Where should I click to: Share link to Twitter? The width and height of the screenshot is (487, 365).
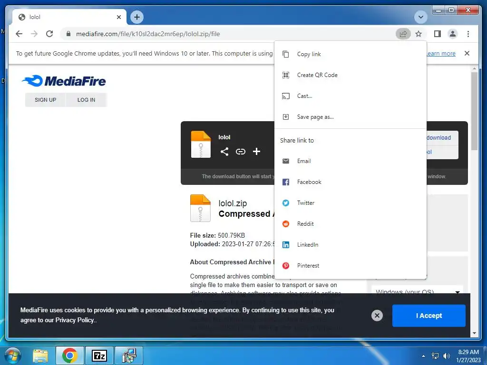click(x=351, y=202)
